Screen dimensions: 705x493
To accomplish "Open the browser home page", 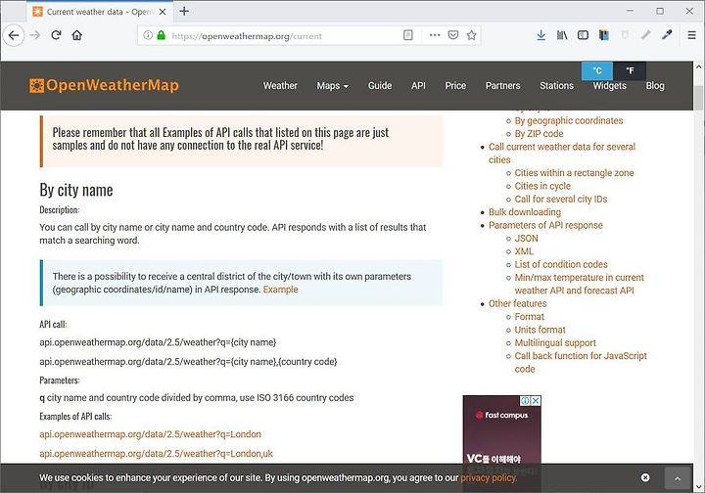I will point(77,35).
